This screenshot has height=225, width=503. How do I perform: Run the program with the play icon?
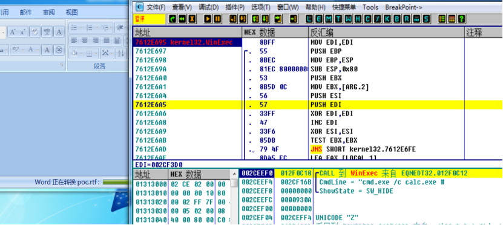pos(208,19)
